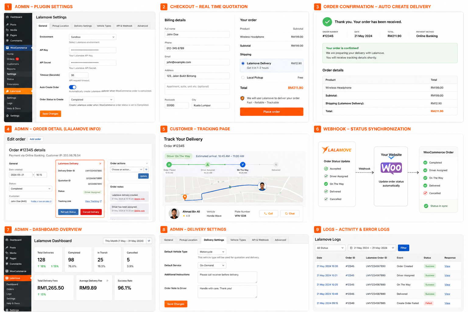This screenshot has height=312, width=468.
Task: Open Default Vehicle Type Motorcycle dropdown
Action: tap(212, 252)
